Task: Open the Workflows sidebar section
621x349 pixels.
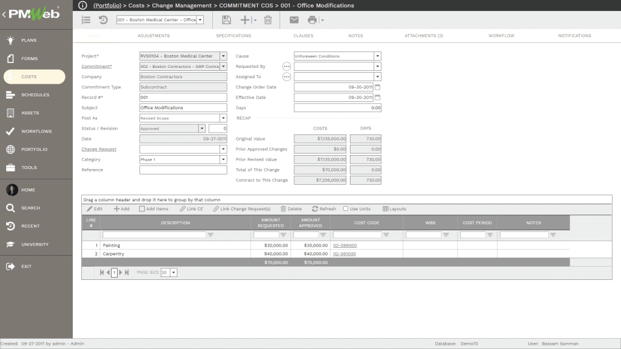Action: tap(36, 131)
